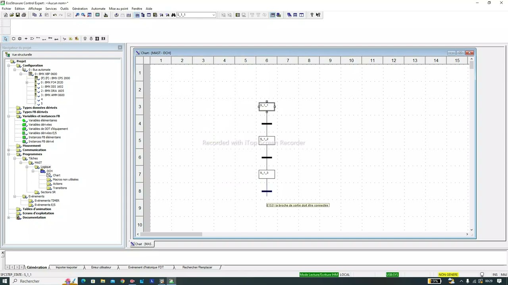Image resolution: width=508 pixels, height=285 pixels.
Task: Select the Transitions folder in the tree
Action: 60,188
